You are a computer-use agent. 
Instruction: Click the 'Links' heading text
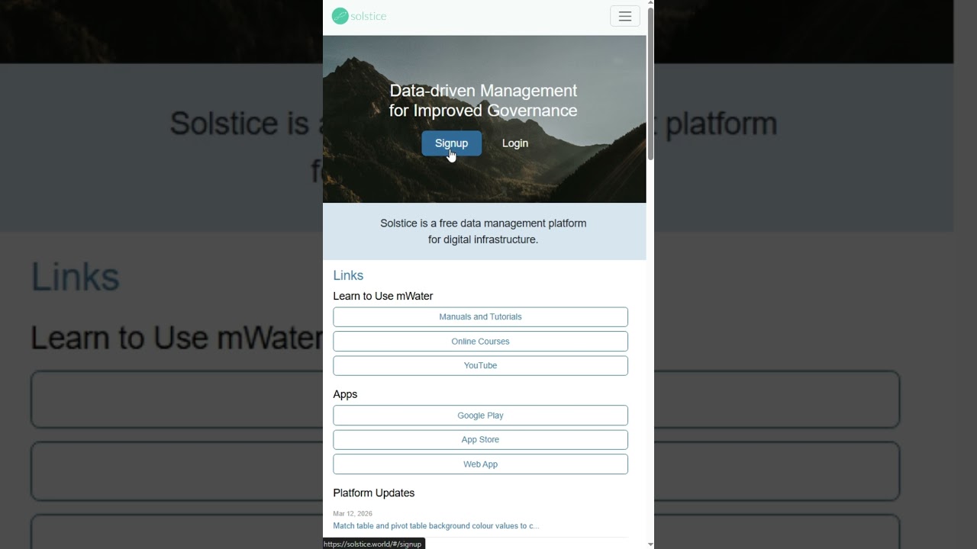click(x=348, y=275)
